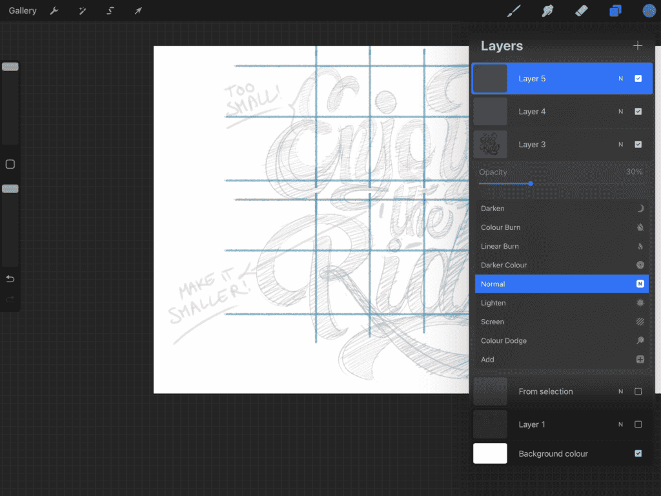Screen dimensions: 661x496
Task: Tap the undo arrow in sidebar
Action: click(x=10, y=278)
